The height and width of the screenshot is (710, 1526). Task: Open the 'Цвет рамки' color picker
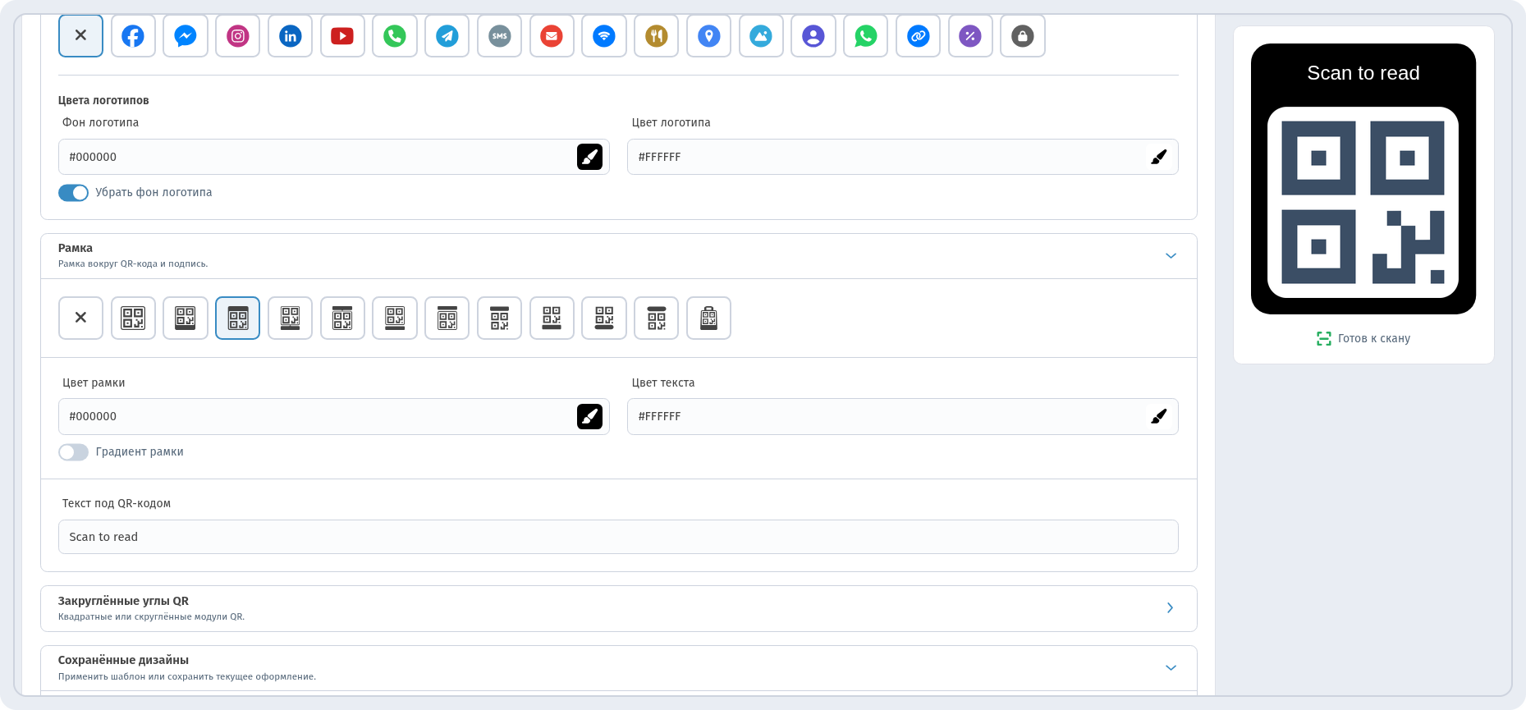tap(589, 417)
